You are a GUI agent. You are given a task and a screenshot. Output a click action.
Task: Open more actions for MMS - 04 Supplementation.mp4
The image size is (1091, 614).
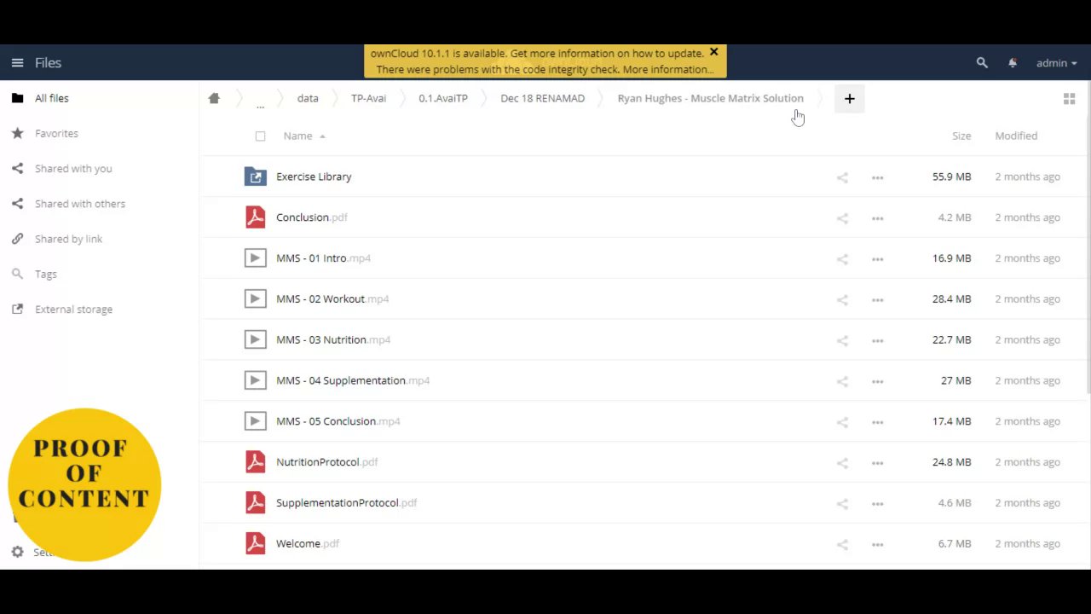pos(877,381)
